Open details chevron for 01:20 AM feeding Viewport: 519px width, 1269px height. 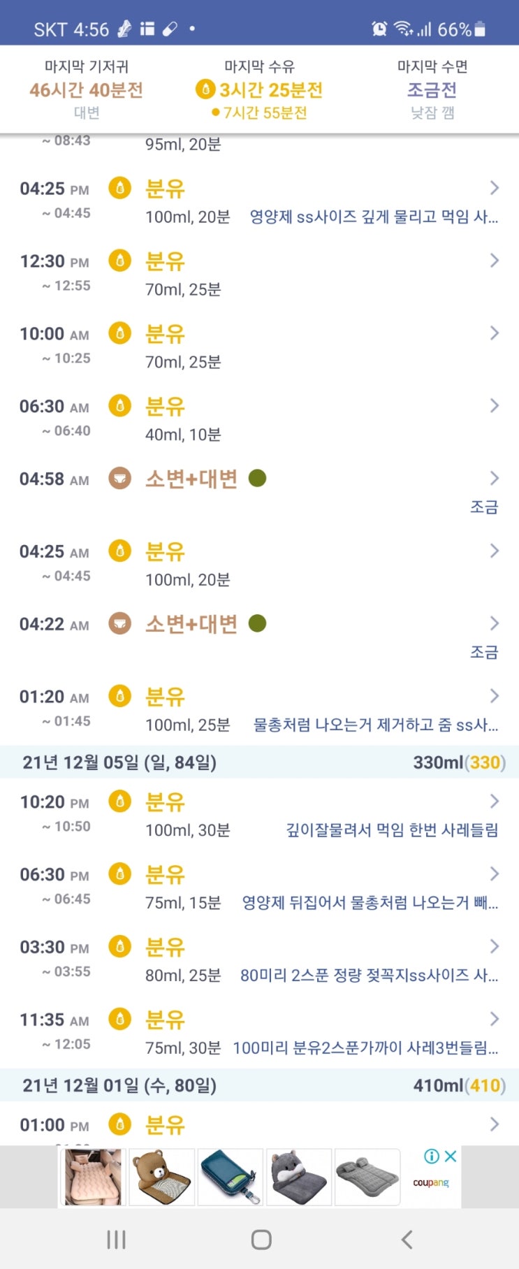point(494,696)
